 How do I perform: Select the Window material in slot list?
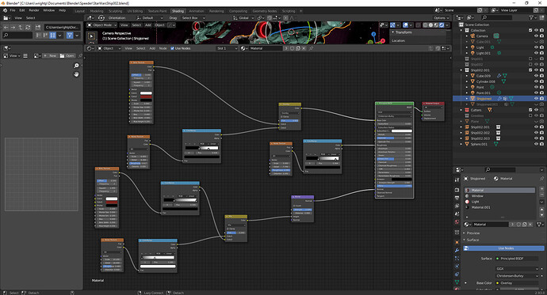[477, 196]
